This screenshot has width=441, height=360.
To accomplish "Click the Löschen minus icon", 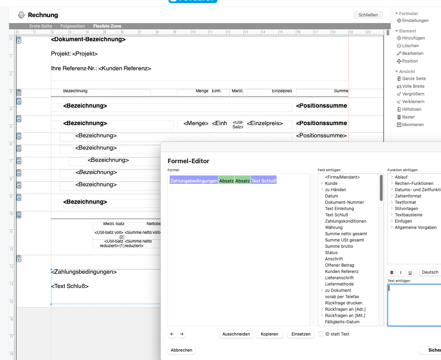I will coord(399,46).
